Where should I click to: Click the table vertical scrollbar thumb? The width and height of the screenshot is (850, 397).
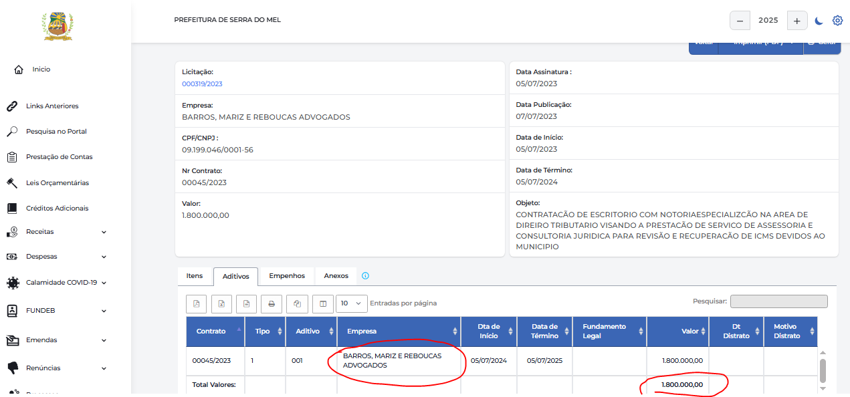(823, 370)
